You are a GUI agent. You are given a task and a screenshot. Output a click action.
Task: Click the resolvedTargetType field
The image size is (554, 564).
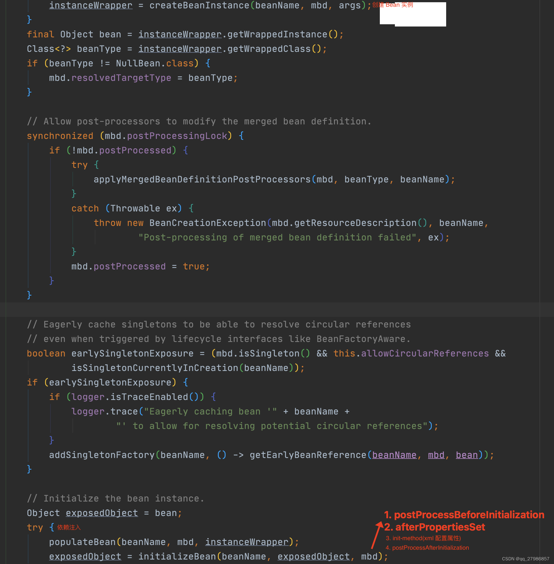point(121,78)
